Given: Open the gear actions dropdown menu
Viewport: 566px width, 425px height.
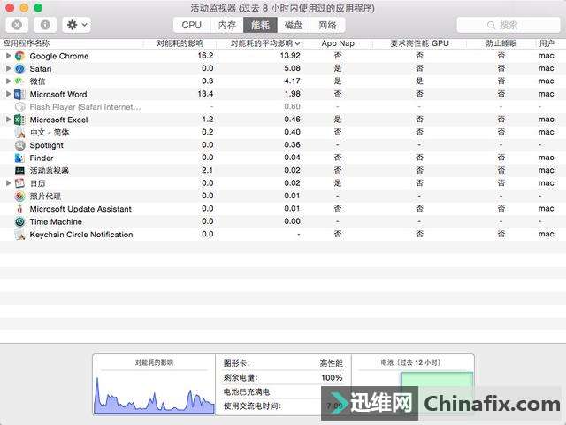Looking at the screenshot, I should point(76,25).
